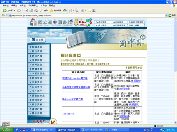177x132 pixels.
Task: Click the page icon in address bar
Action: (x=10, y=16)
